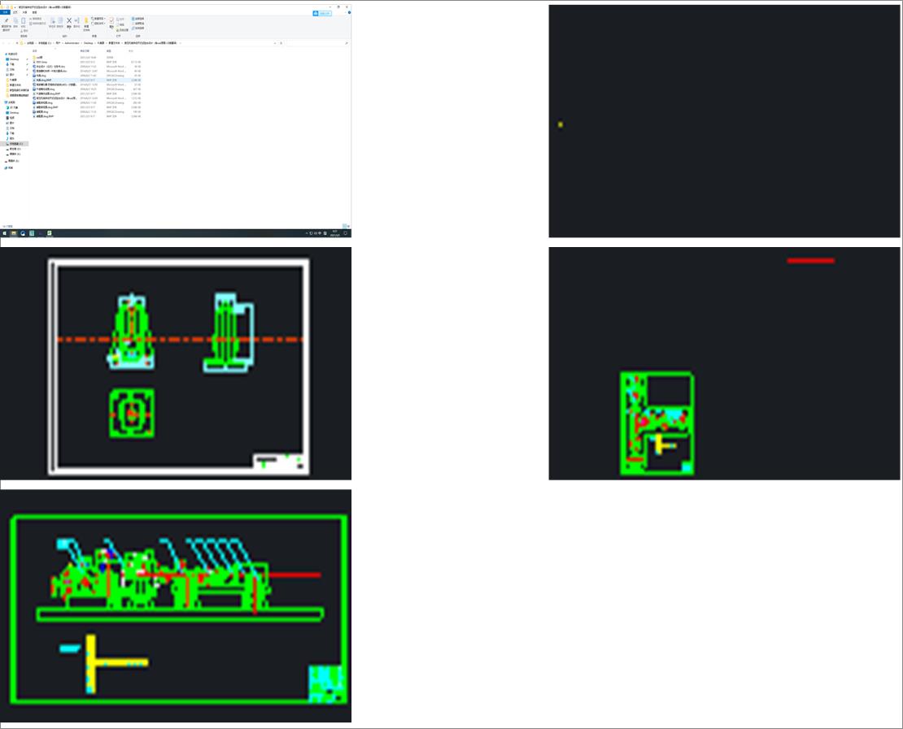Select the blue File tab in Explorer
Screen dimensions: 903x729
[6, 12]
